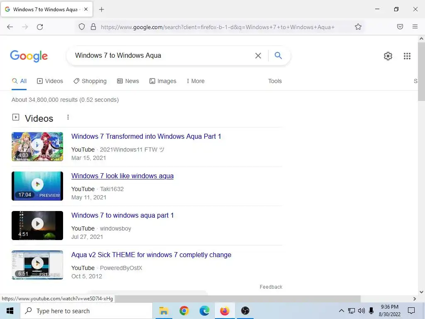Go back to the previous page
The image size is (425, 319).
[10, 27]
